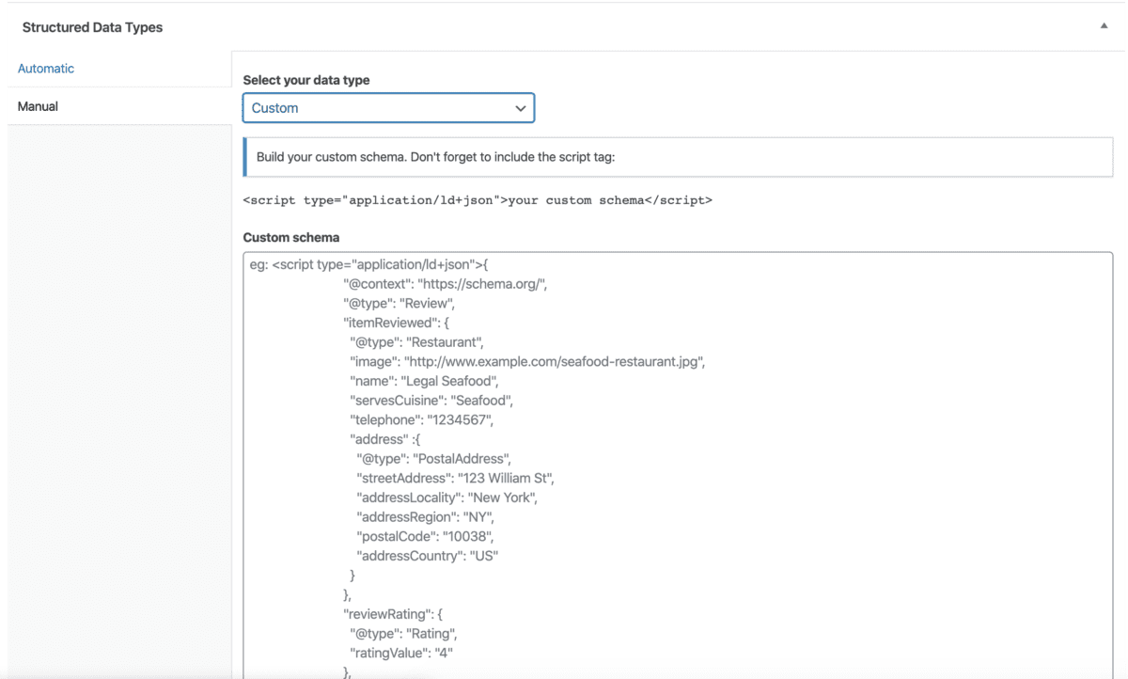1128x679 pixels.
Task: Click the "Select your data type" label
Action: coord(306,80)
